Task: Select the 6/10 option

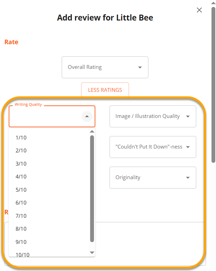Action: (21, 203)
